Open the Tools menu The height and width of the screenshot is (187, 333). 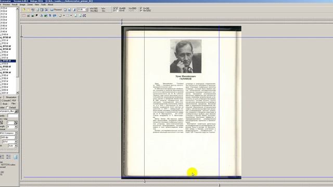43,5
